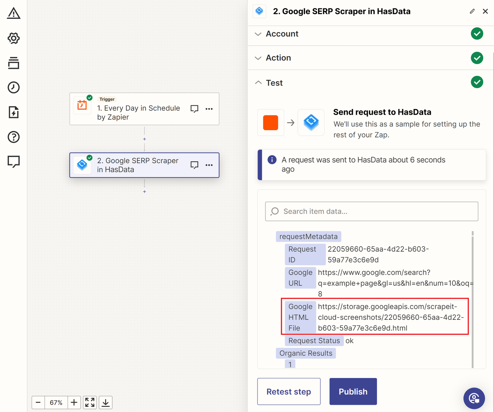Zoom in on the canvas
This screenshot has height=412, width=494.
[74, 402]
